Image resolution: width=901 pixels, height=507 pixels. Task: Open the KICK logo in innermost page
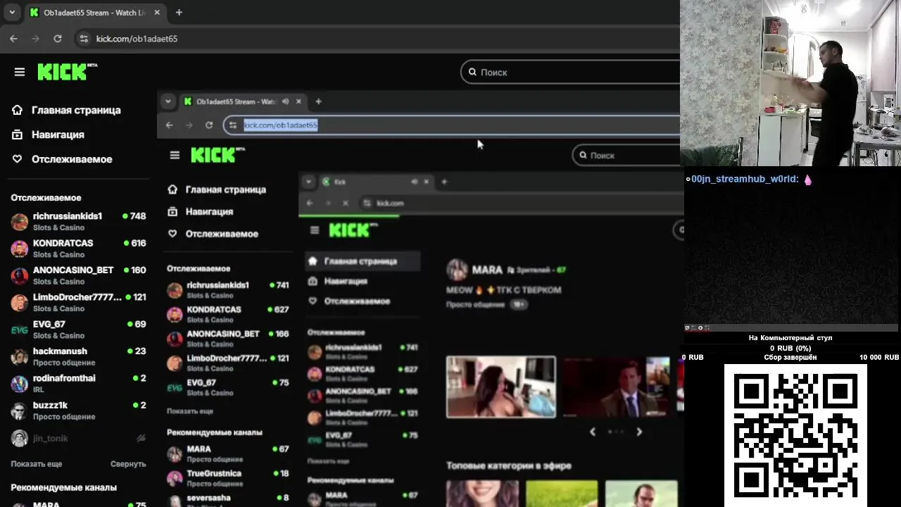[353, 230]
